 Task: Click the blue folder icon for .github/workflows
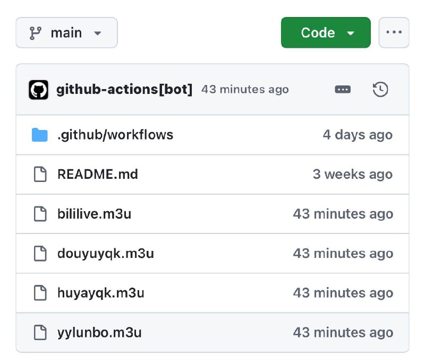pos(40,135)
